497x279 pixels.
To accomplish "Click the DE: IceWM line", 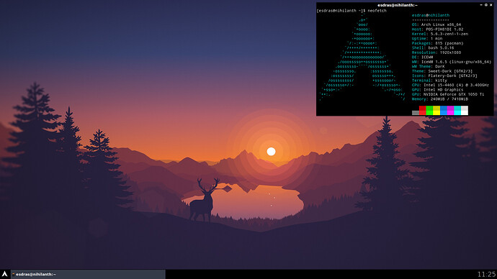I will pos(422,58).
